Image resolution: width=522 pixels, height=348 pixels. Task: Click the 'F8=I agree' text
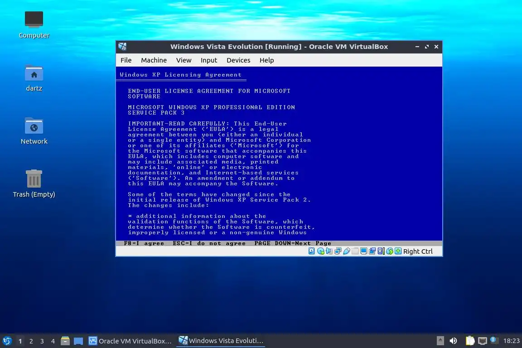144,243
